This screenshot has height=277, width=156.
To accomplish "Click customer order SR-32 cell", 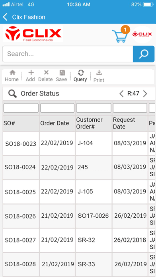I will [94, 240].
